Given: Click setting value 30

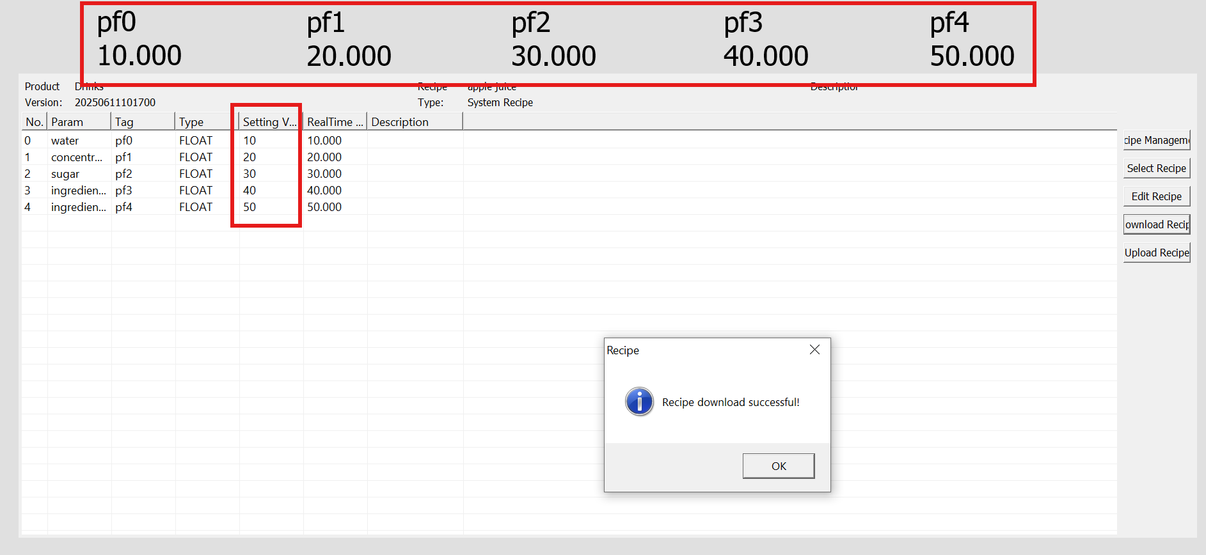Looking at the screenshot, I should point(250,174).
